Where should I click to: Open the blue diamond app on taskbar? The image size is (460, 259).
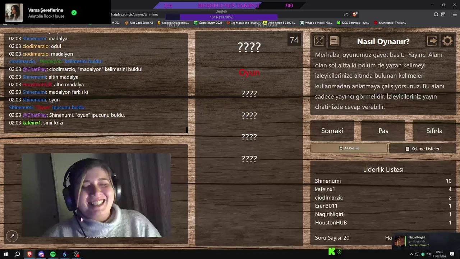(x=65, y=254)
